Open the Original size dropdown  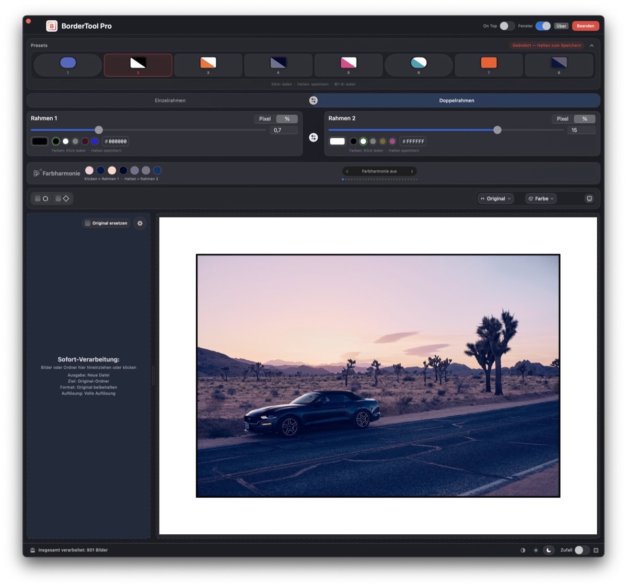pyautogui.click(x=495, y=198)
